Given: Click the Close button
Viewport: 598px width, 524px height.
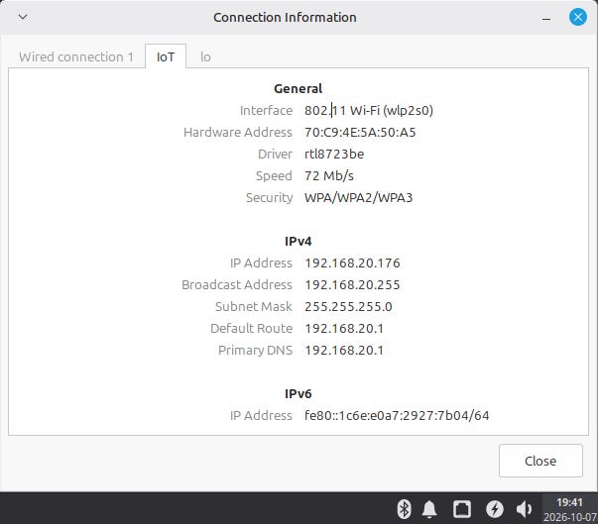Looking at the screenshot, I should click(540, 461).
